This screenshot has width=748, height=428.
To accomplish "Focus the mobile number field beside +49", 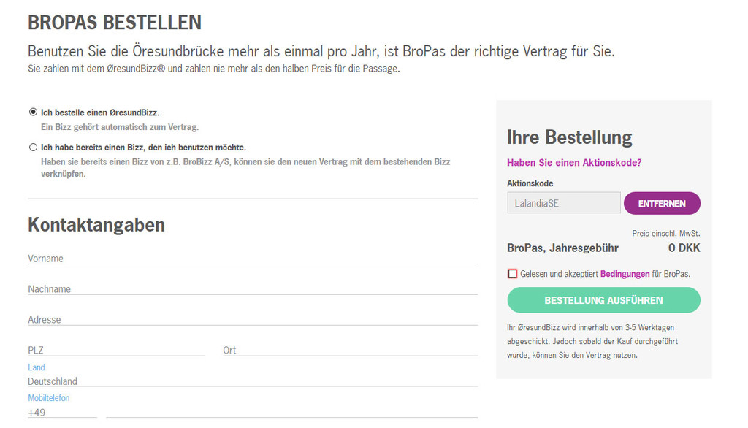I will [x=292, y=413].
